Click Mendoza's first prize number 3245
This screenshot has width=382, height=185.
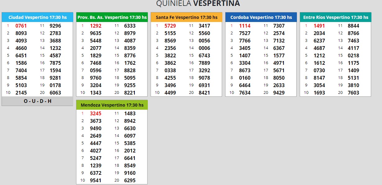click(96, 113)
